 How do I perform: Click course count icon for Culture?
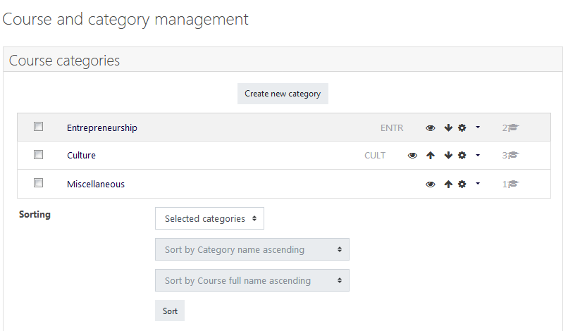513,156
